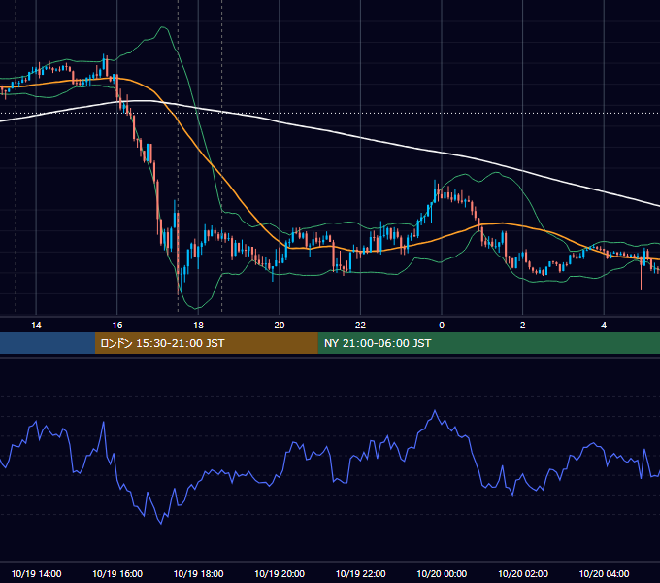Screen dimensions: 660x583
Task: Click the 10/20 02:00 time label
Action: [x=523, y=573]
